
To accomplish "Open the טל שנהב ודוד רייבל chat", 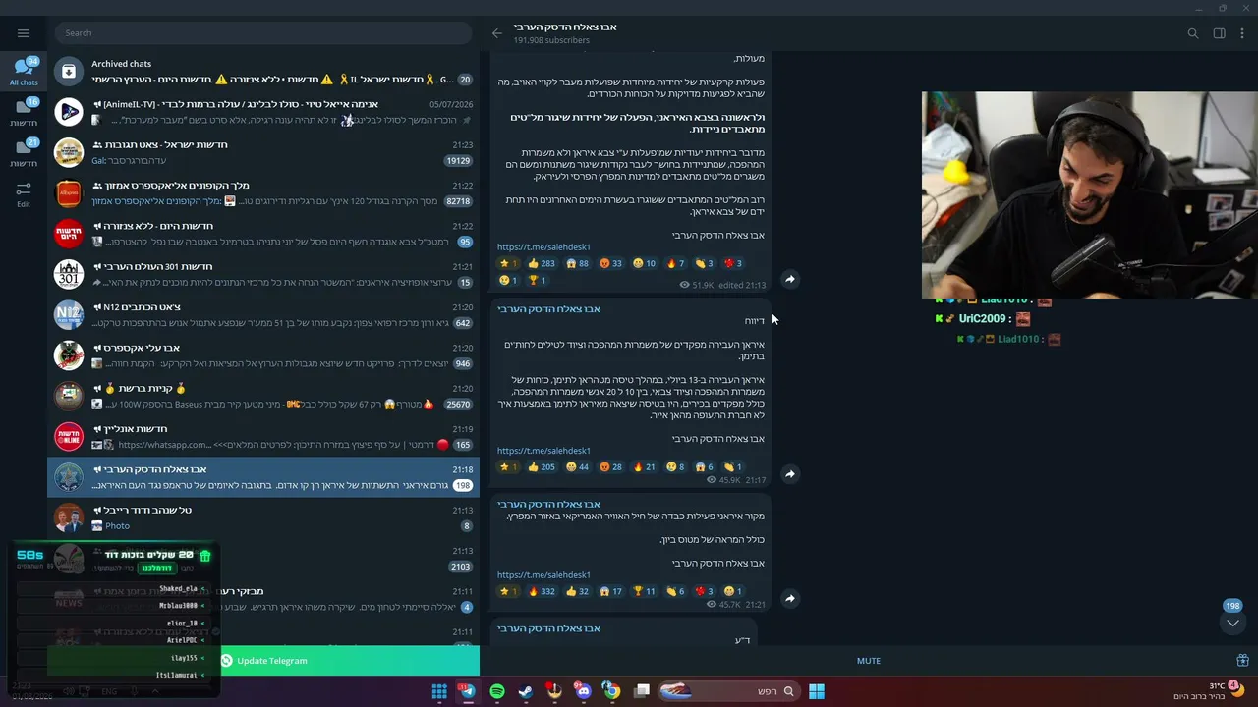I will pyautogui.click(x=263, y=517).
